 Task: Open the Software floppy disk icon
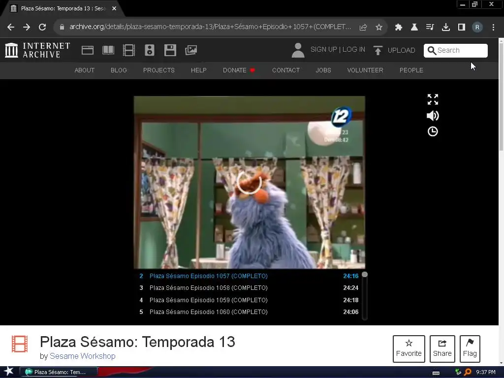(x=170, y=50)
